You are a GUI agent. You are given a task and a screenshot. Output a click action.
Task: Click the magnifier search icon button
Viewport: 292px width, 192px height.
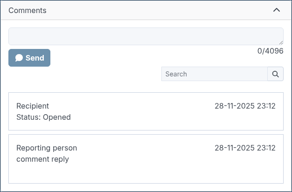[x=275, y=74]
